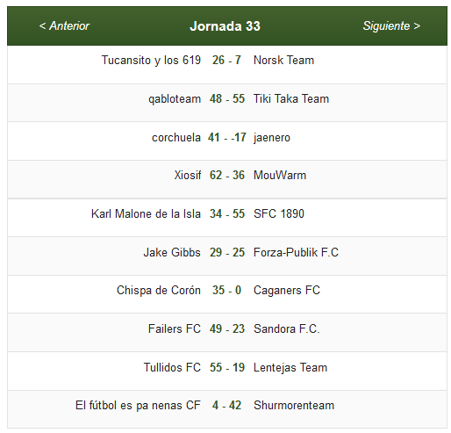Viewport: 451px width, 433px height.
Task: Open jaenero team page
Action: 272,138
